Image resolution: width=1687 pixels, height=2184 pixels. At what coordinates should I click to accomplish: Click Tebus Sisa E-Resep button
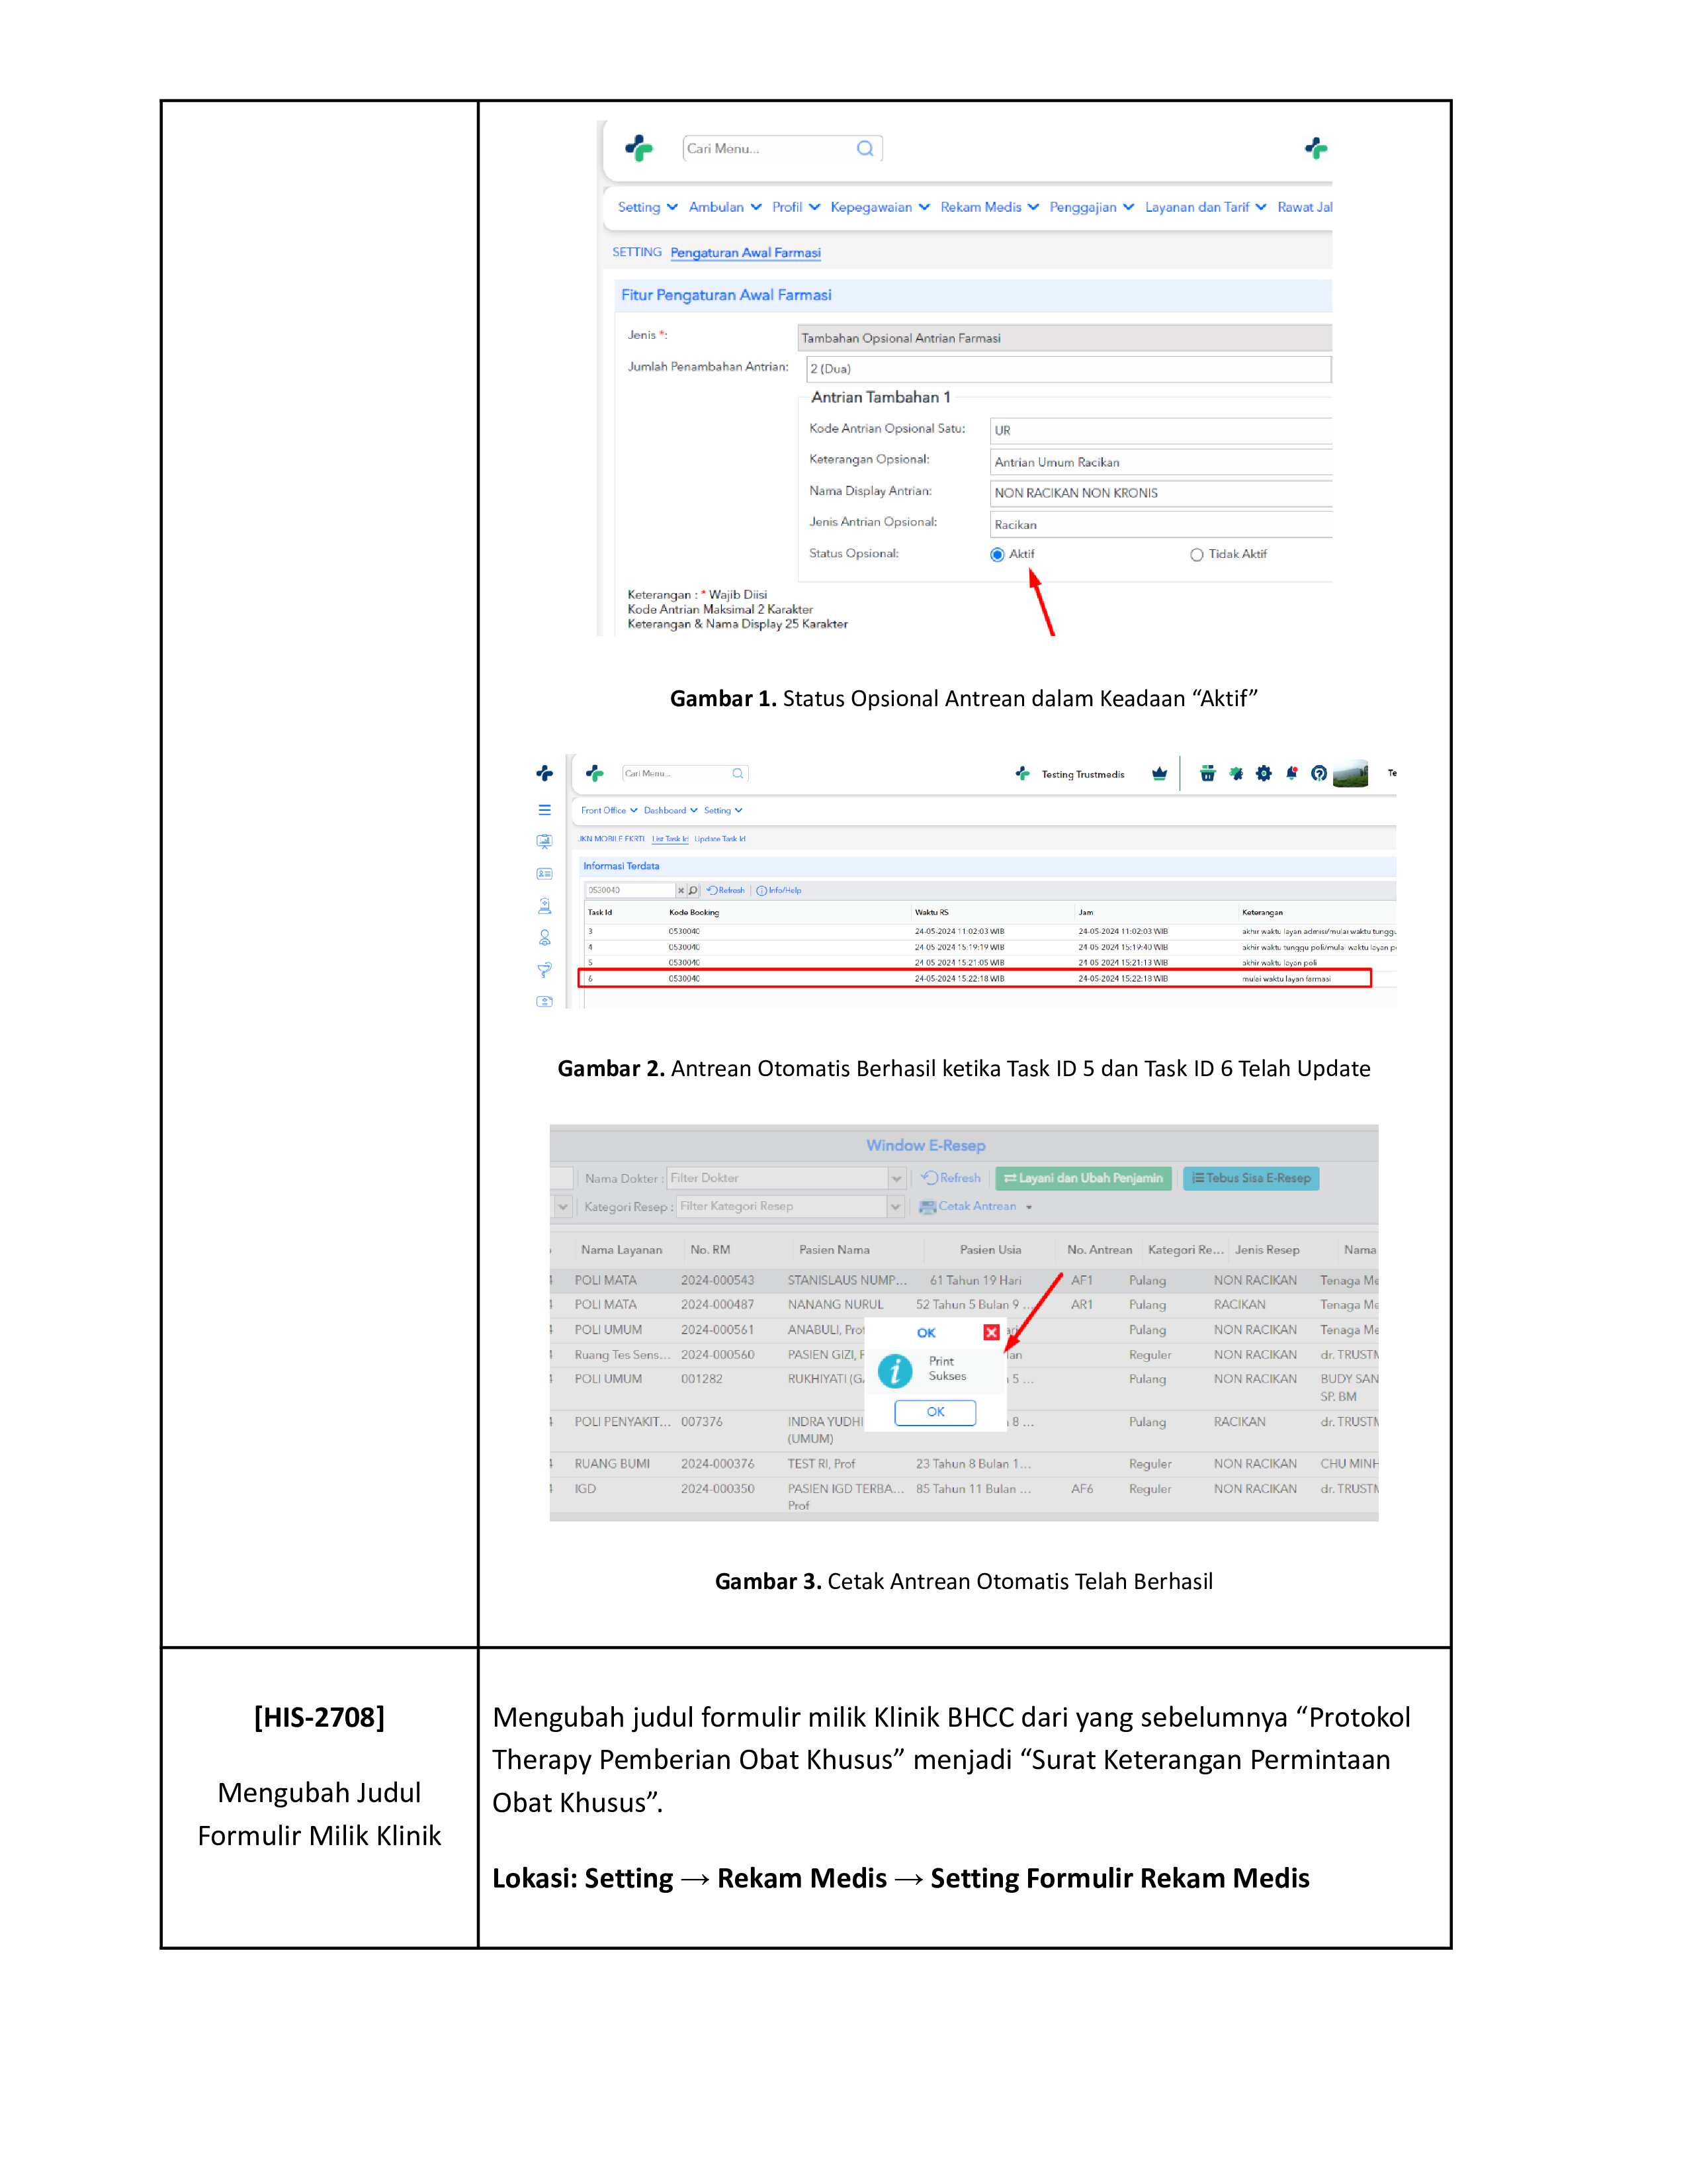[x=1251, y=1178]
